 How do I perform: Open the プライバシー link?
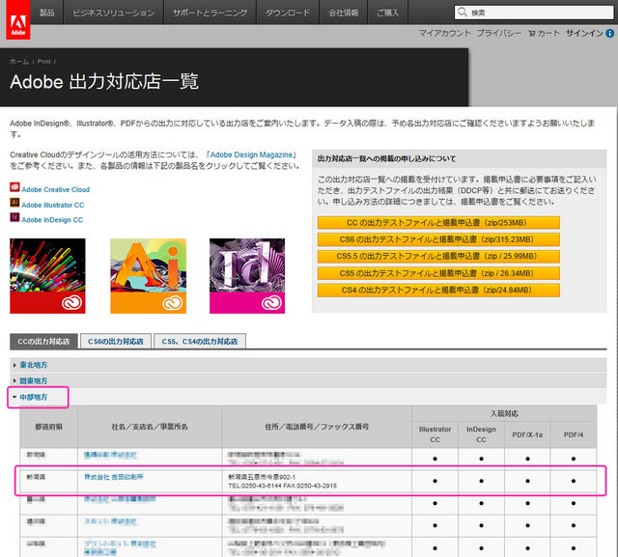coord(499,34)
